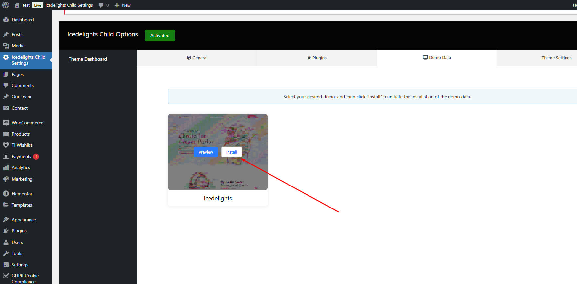Screen dimensions: 577x284
Task: Click the Products archive icon
Action: (6, 134)
